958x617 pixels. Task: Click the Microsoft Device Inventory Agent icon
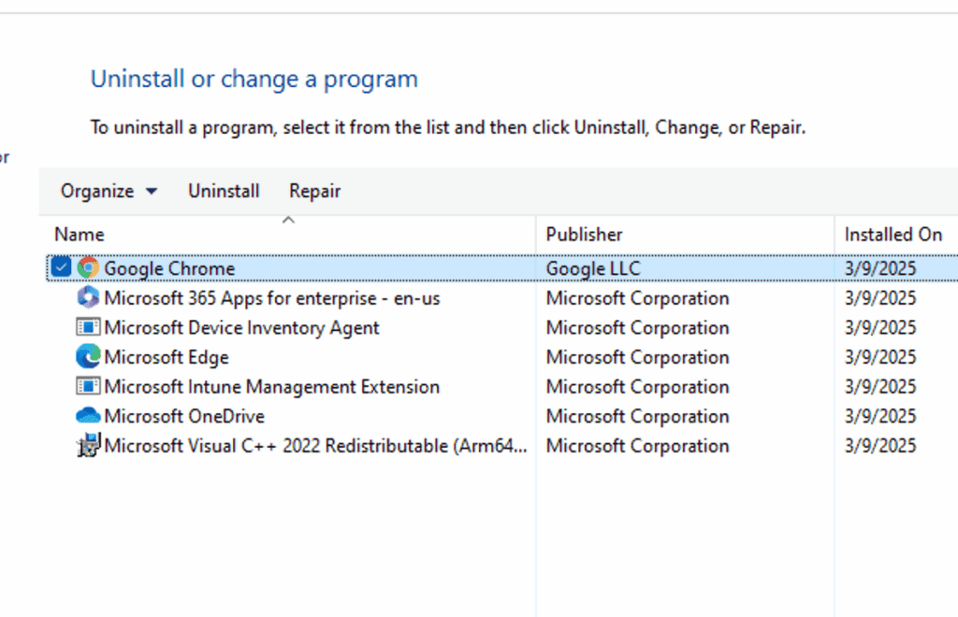coord(88,328)
